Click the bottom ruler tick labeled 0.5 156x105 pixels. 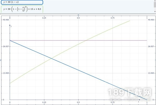click(79, 103)
